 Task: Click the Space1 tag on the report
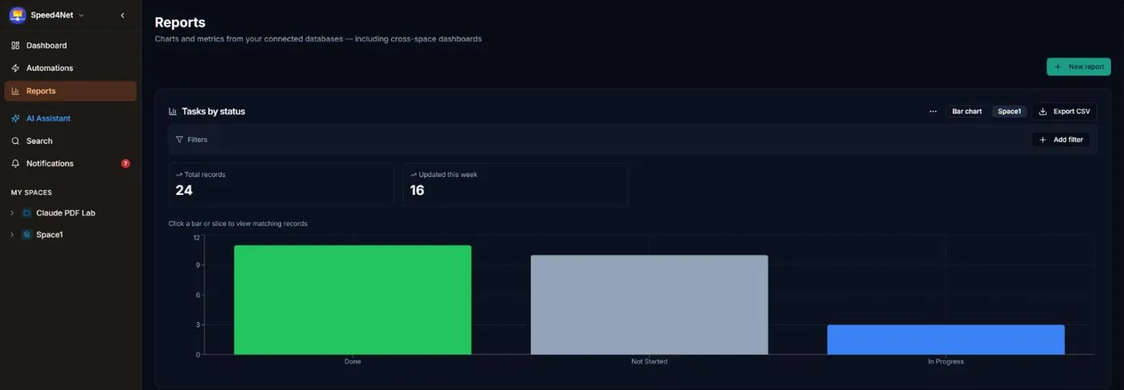(x=1009, y=112)
